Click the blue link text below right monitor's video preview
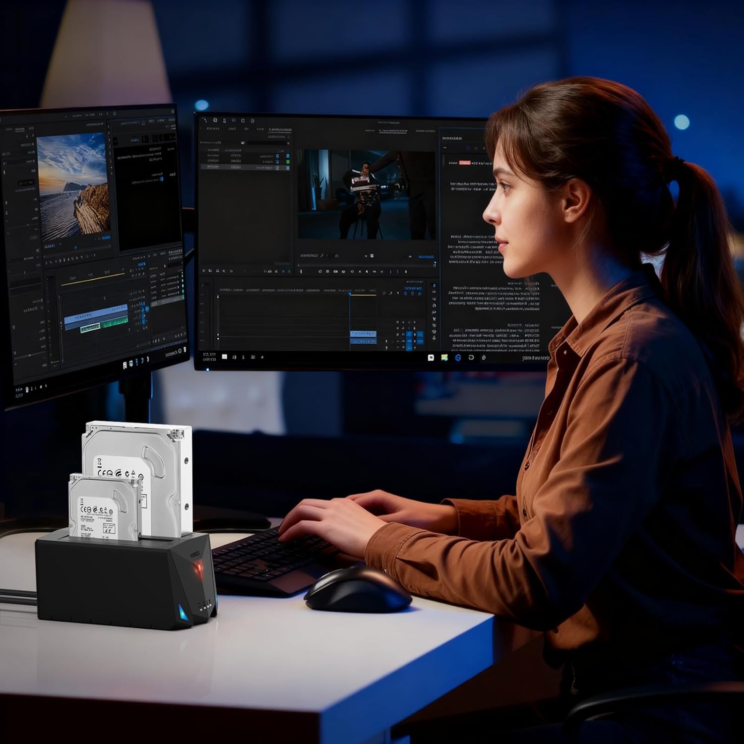The width and height of the screenshot is (744, 744). 426,256
